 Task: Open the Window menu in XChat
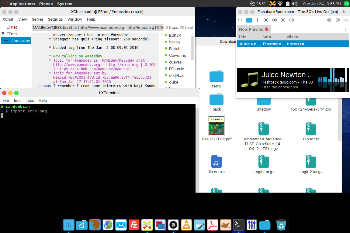pyautogui.click(x=75, y=19)
